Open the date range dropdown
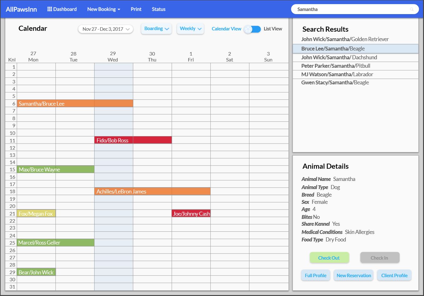This screenshot has height=296, width=424. [x=105, y=29]
